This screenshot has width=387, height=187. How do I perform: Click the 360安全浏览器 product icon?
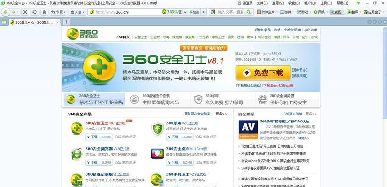point(77,154)
